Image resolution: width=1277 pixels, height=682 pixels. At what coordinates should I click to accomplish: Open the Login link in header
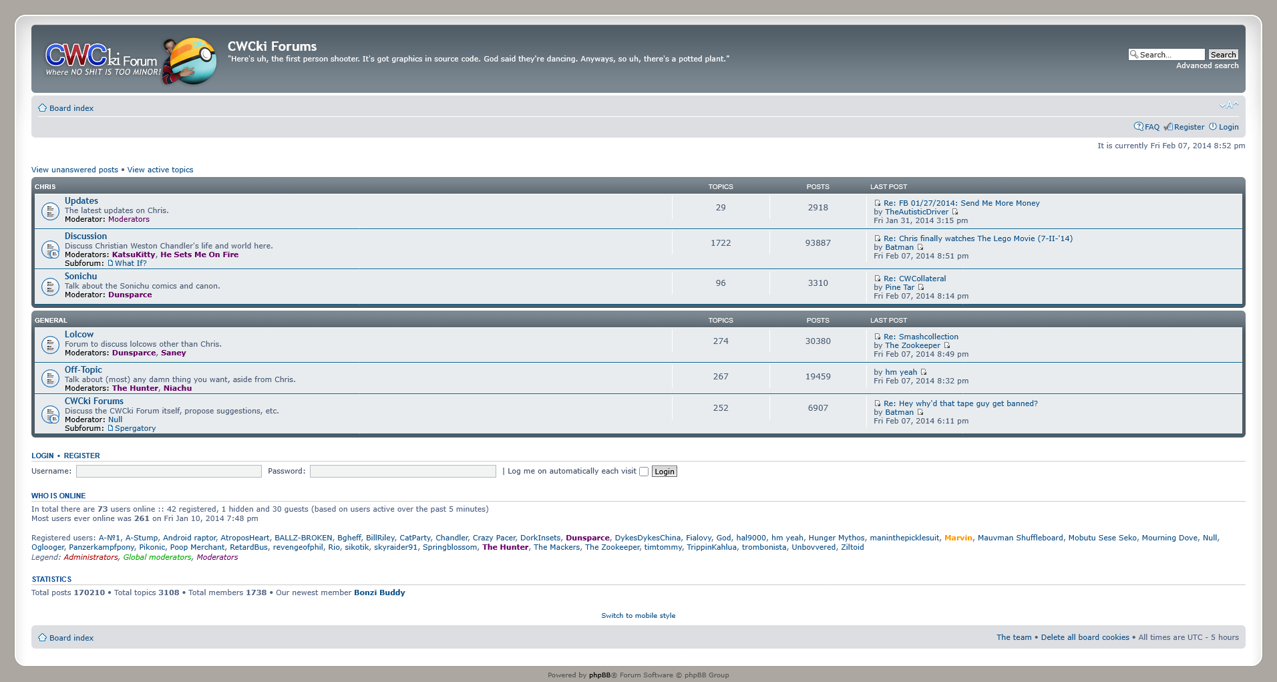[x=1229, y=127]
